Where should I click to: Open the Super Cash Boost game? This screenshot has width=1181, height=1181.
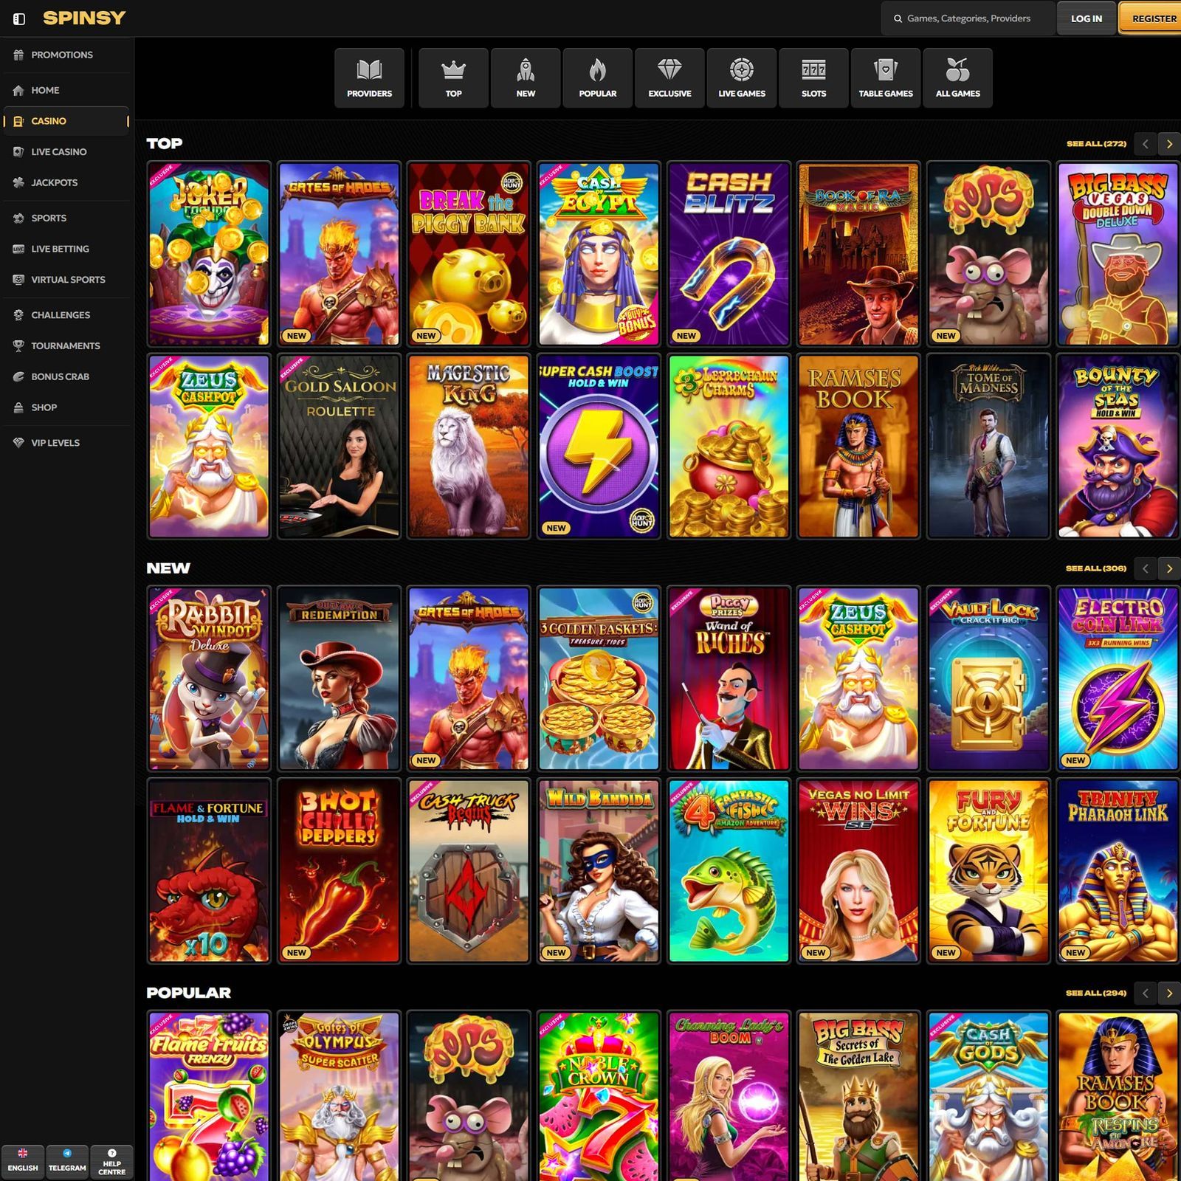pyautogui.click(x=599, y=446)
